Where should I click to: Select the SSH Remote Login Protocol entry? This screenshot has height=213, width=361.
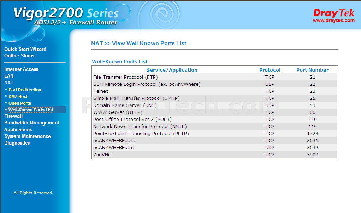147,84
